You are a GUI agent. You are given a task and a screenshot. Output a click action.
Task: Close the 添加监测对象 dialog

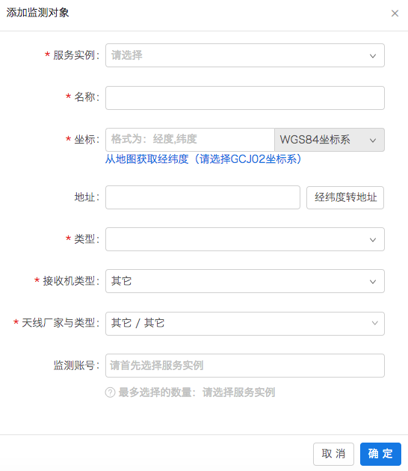[x=395, y=13]
